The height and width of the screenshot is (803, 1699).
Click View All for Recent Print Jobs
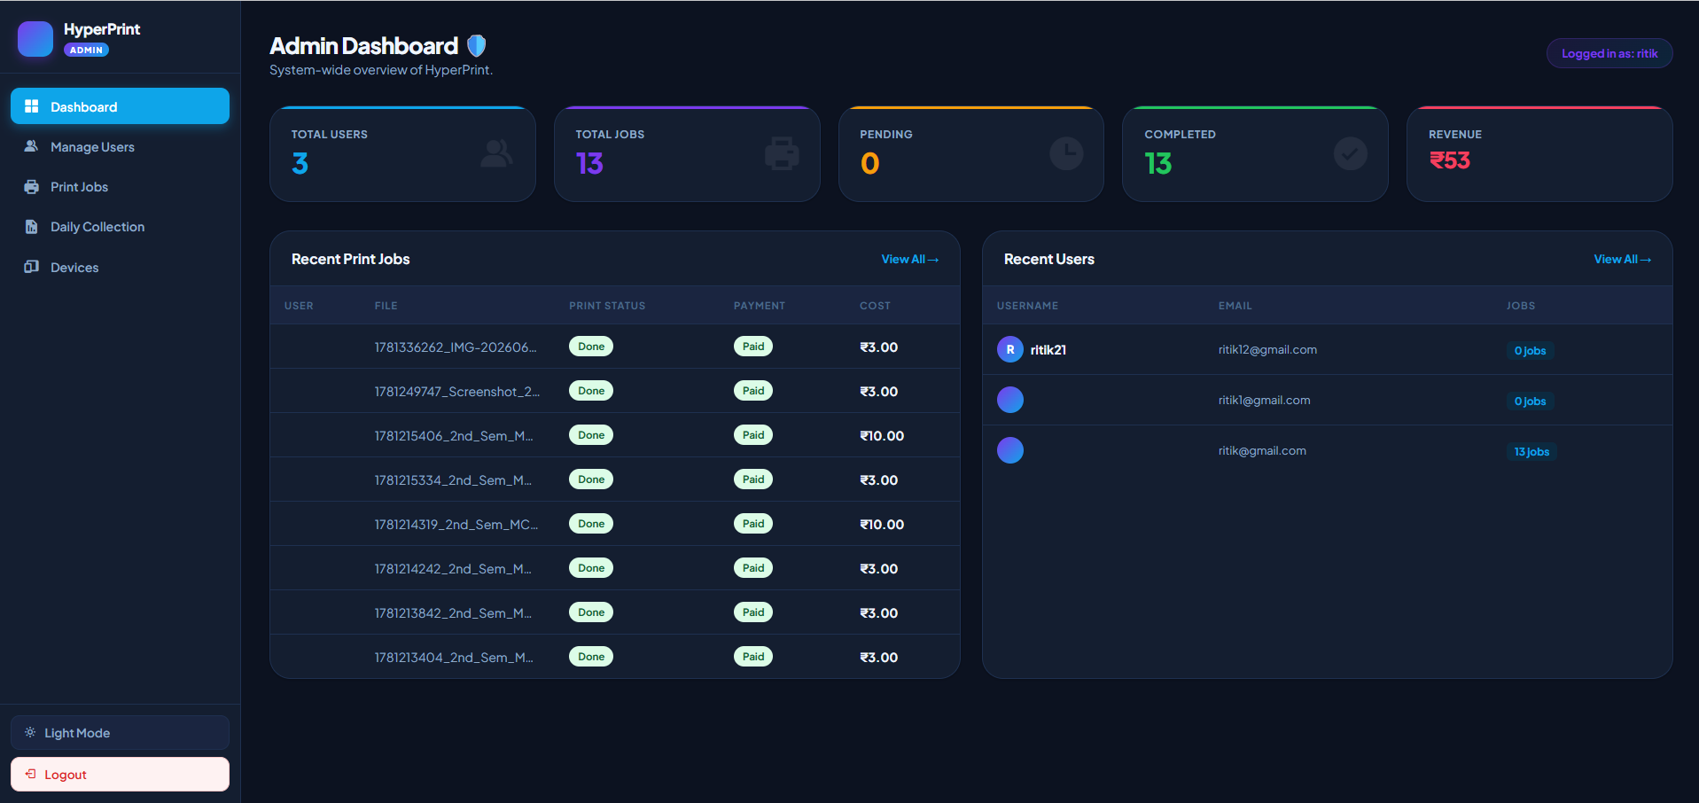tap(909, 259)
